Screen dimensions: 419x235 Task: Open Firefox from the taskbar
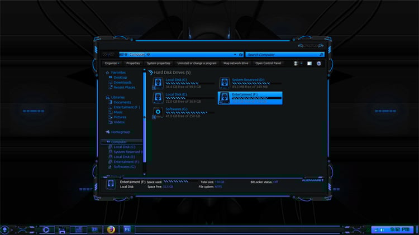(x=111, y=229)
